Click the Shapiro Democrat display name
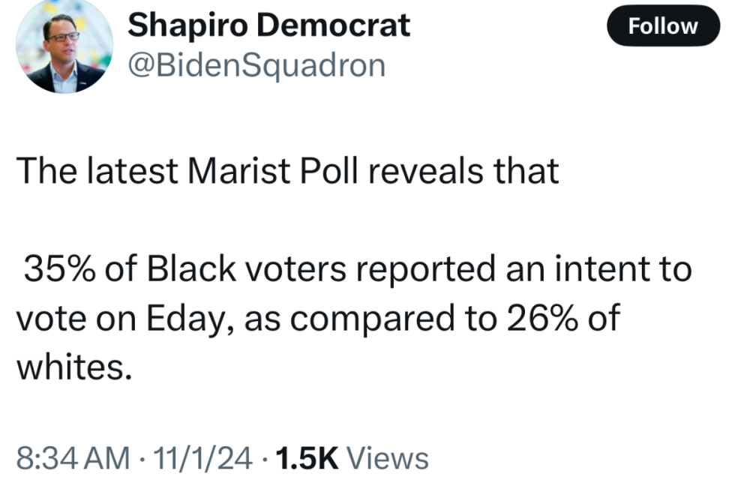Image resolution: width=750 pixels, height=480 pixels. (268, 25)
